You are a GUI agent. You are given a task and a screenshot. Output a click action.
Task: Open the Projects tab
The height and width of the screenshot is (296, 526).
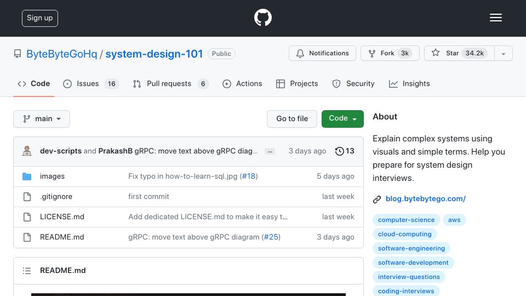point(297,83)
